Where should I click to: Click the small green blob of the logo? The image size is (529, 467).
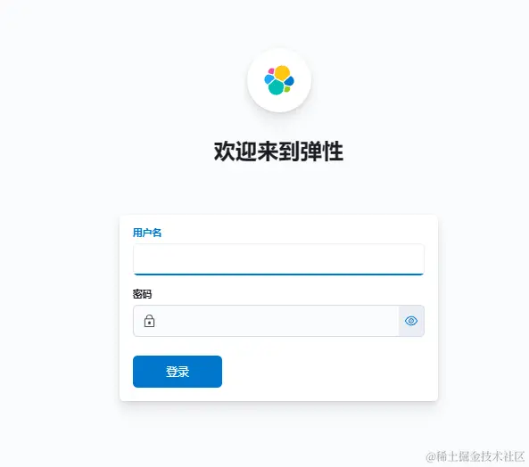(287, 89)
